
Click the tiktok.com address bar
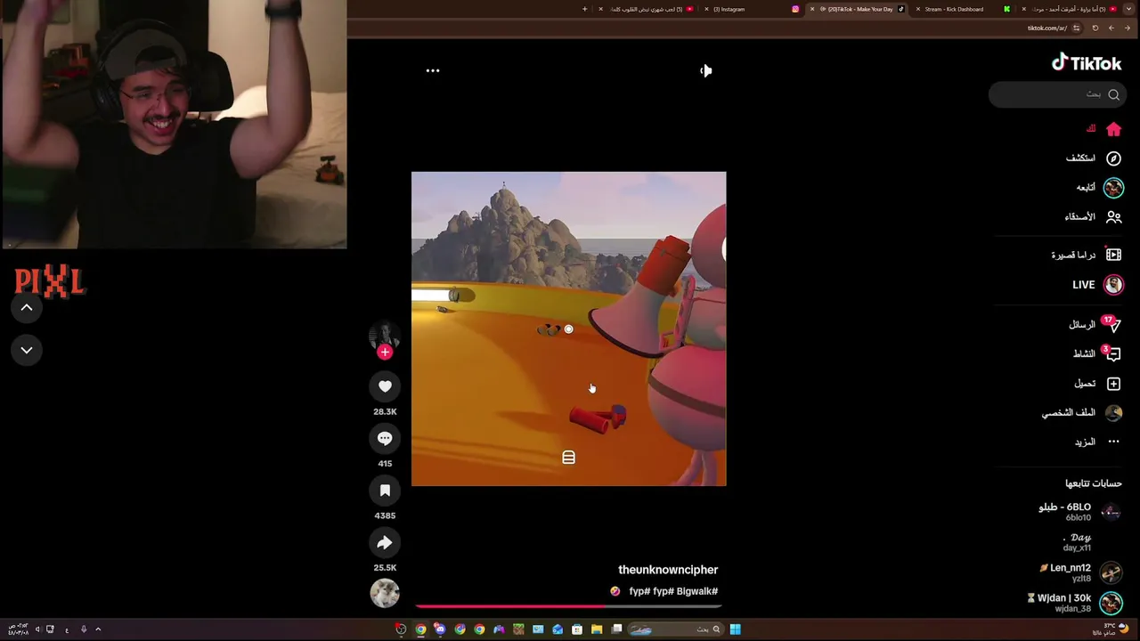(x=1047, y=28)
